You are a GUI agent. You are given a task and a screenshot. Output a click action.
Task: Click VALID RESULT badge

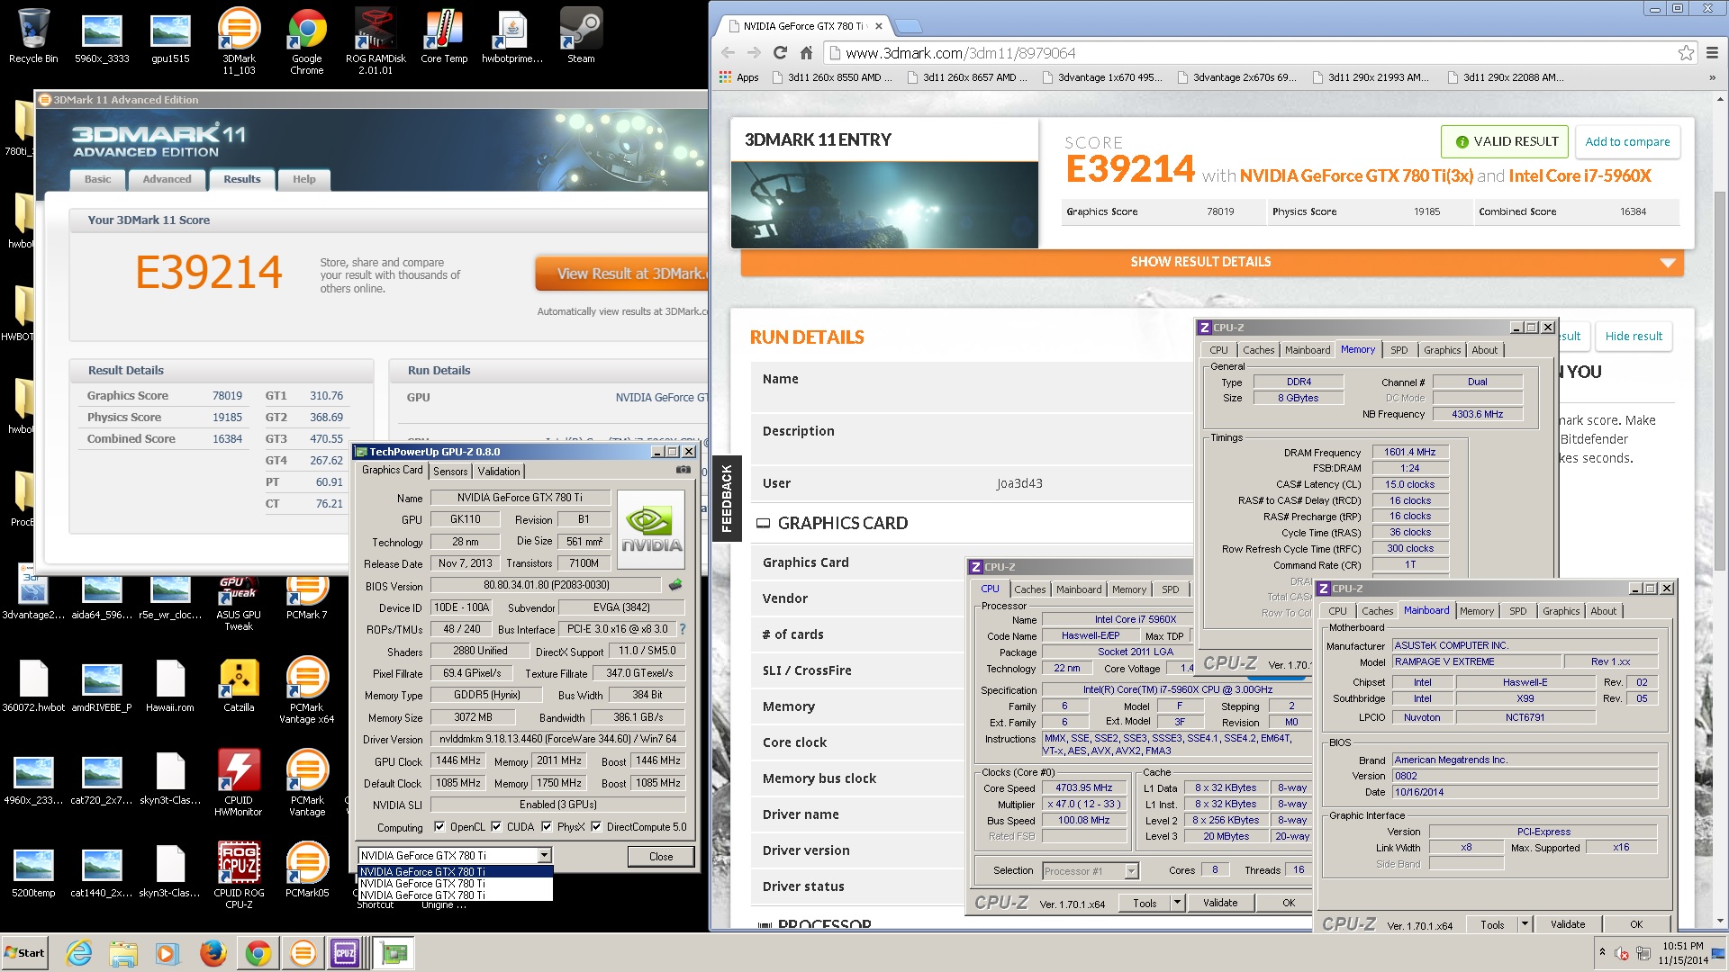[x=1506, y=142]
